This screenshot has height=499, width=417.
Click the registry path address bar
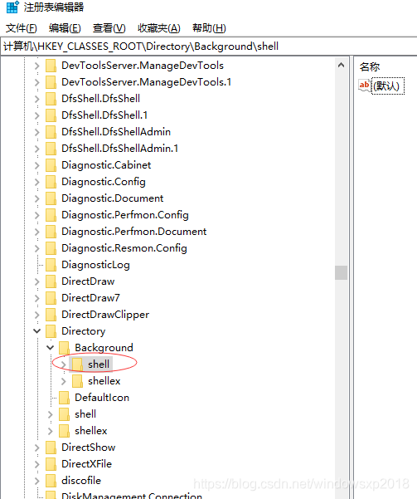[x=209, y=46]
